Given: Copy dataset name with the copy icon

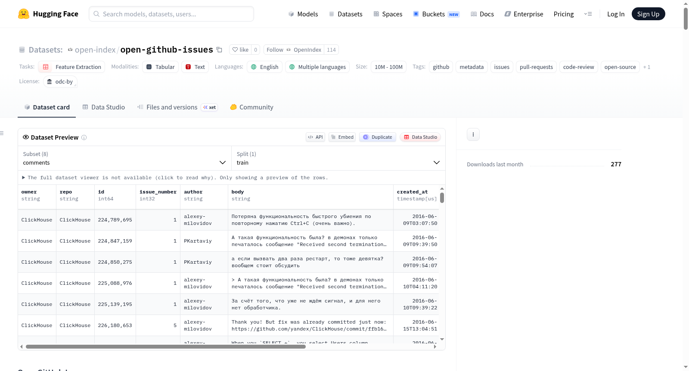Looking at the screenshot, I should click(x=219, y=50).
